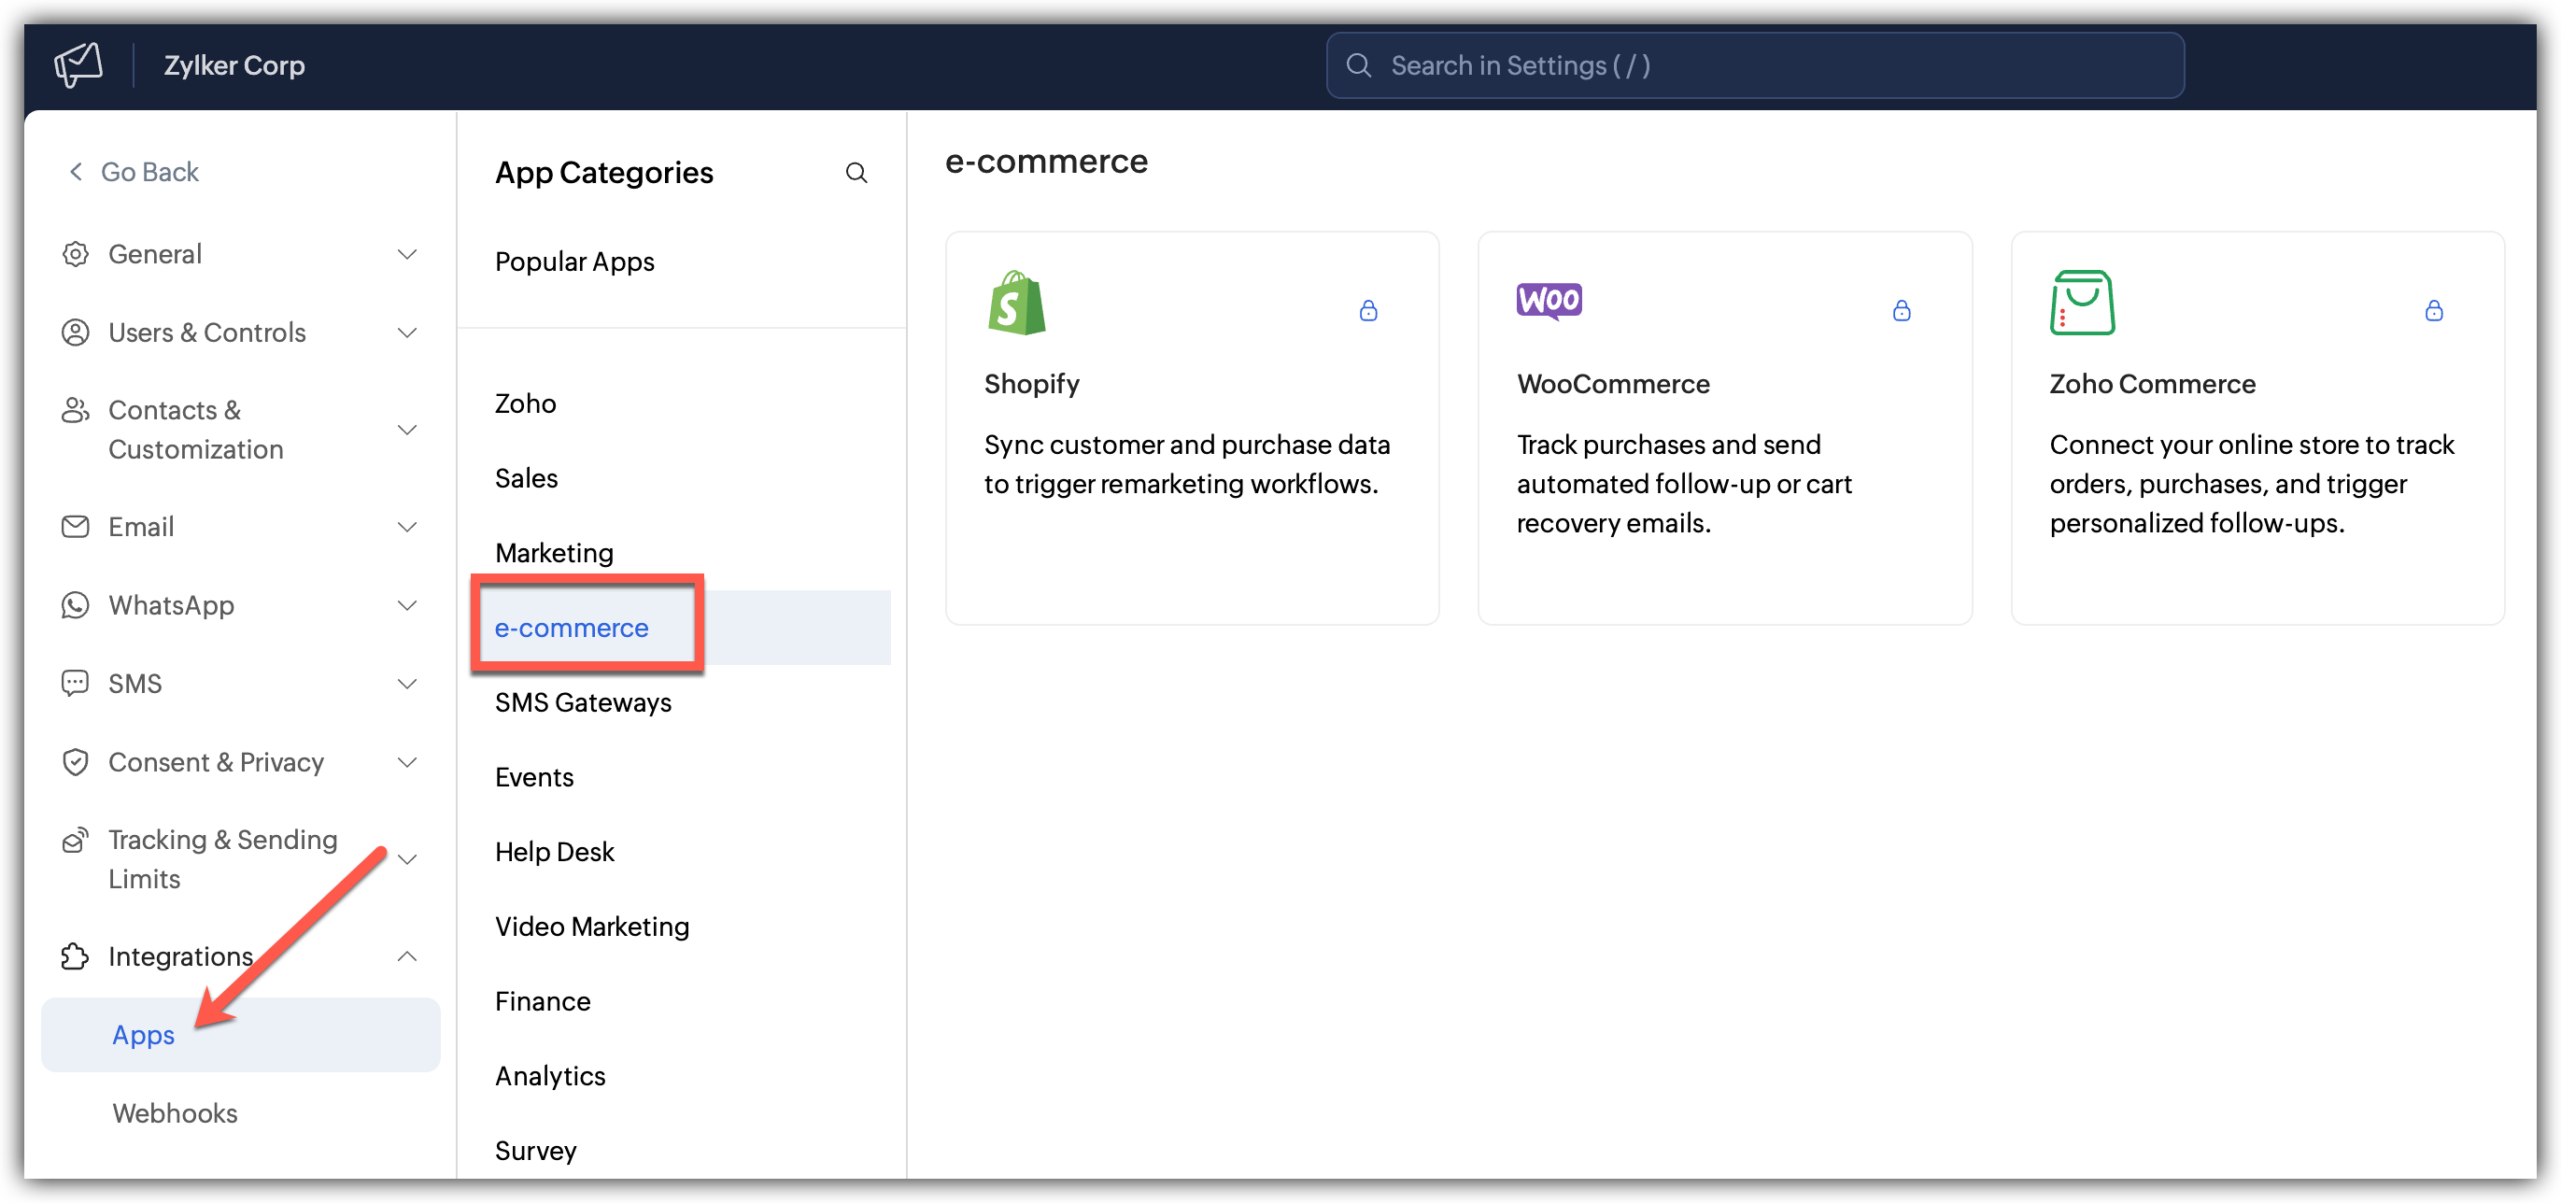Open the Shopify integration title
This screenshot has width=2561, height=1203.
coord(1031,384)
